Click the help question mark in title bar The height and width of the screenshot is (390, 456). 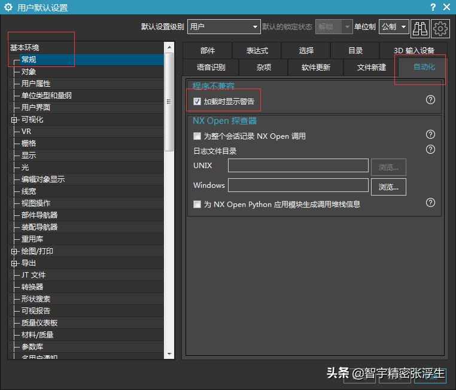pos(433,7)
